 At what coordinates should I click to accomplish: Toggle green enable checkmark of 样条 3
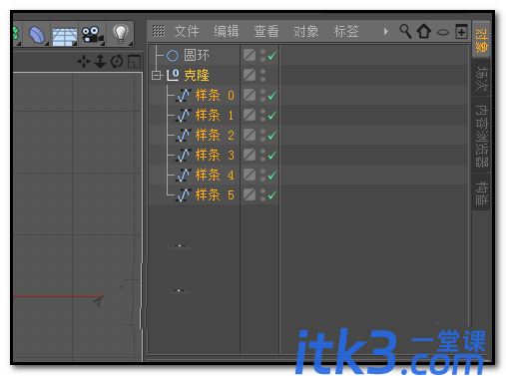[x=272, y=156]
